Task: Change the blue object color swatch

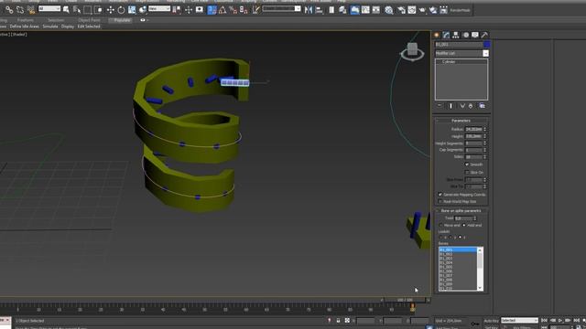Action: [486, 45]
